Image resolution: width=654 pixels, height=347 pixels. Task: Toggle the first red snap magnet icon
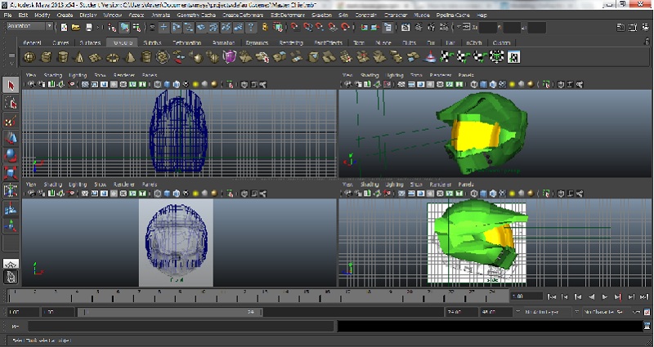(295, 28)
